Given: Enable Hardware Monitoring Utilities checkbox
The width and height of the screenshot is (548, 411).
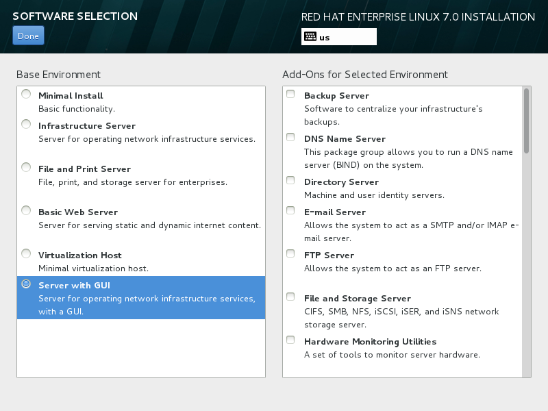Looking at the screenshot, I should (x=290, y=340).
